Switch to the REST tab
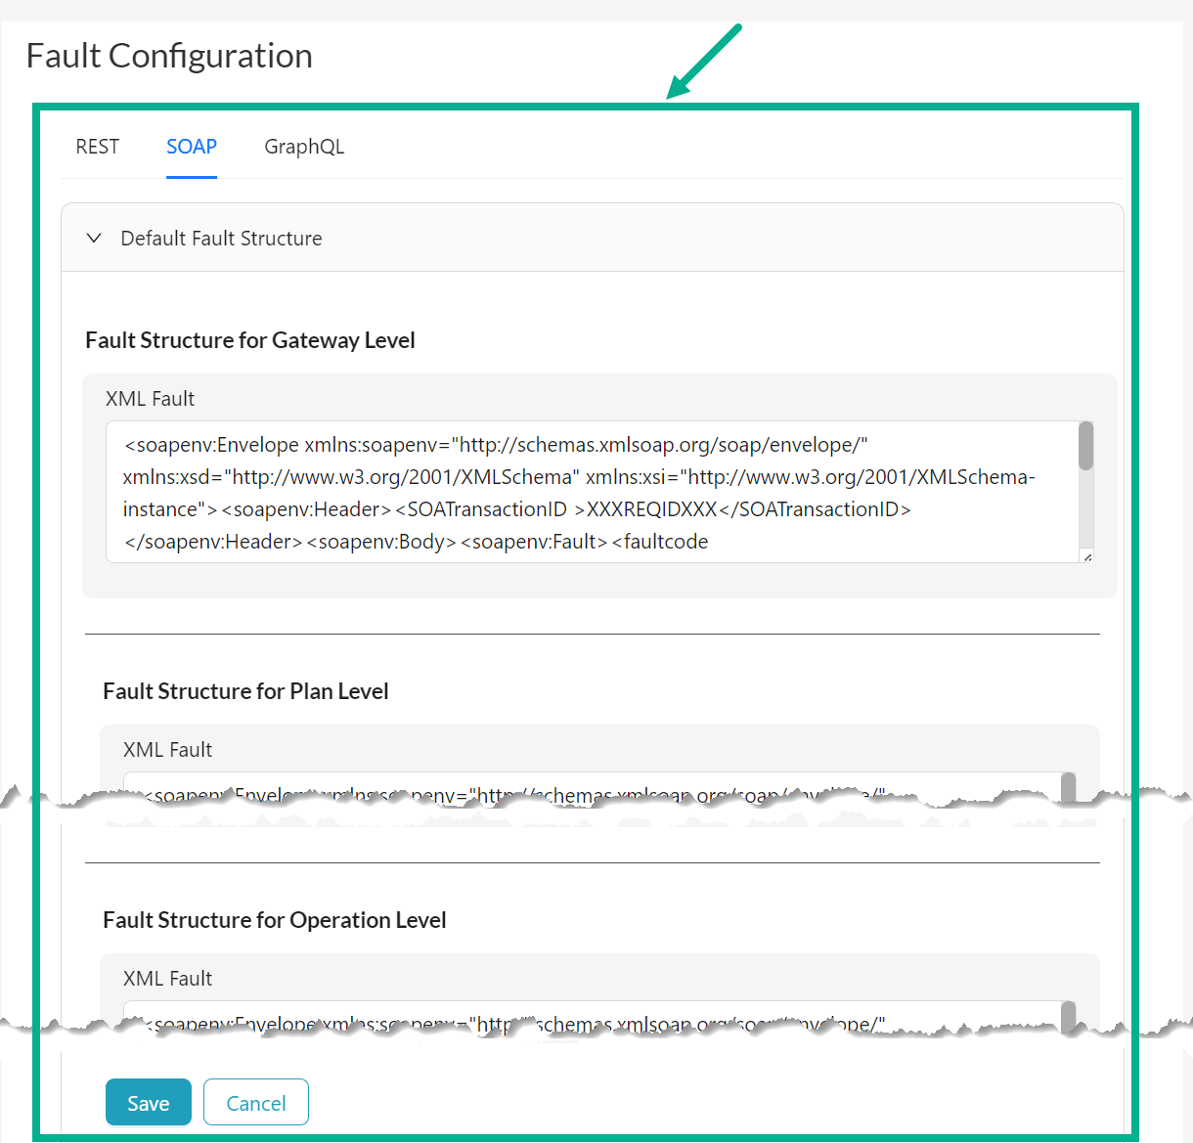Screen dimensions: 1193x1143 pyautogui.click(x=97, y=147)
